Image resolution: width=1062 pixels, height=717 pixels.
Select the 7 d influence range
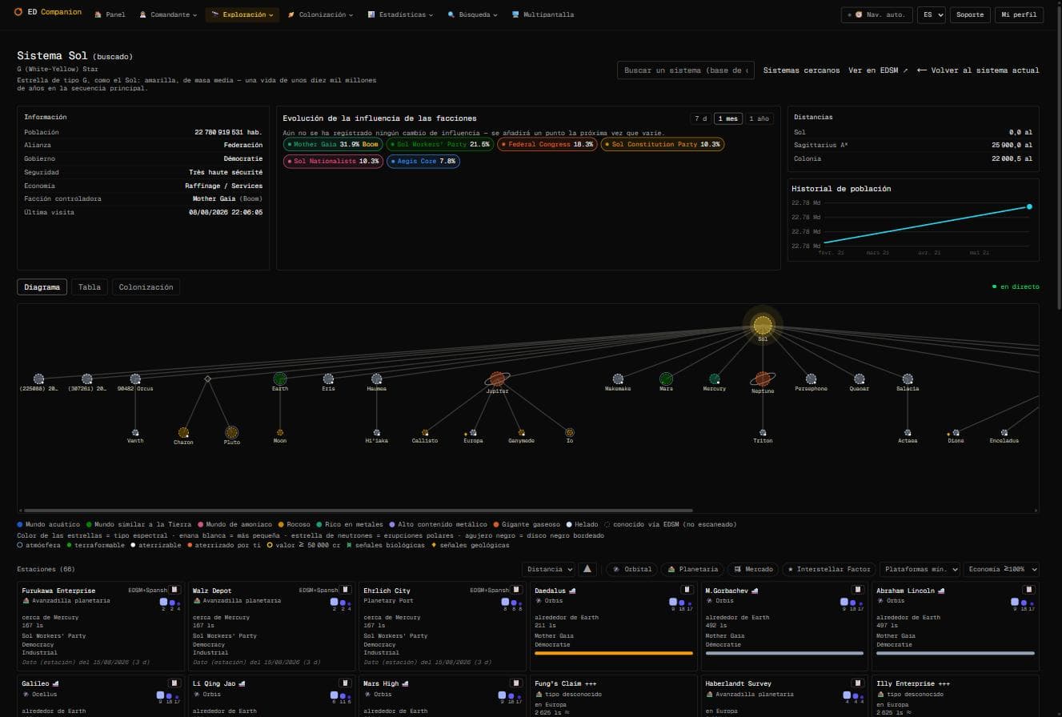[700, 118]
